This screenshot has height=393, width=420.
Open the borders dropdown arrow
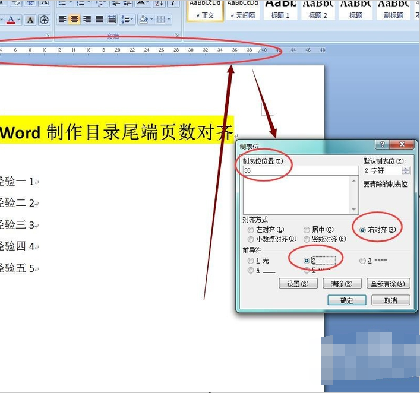[x=169, y=19]
